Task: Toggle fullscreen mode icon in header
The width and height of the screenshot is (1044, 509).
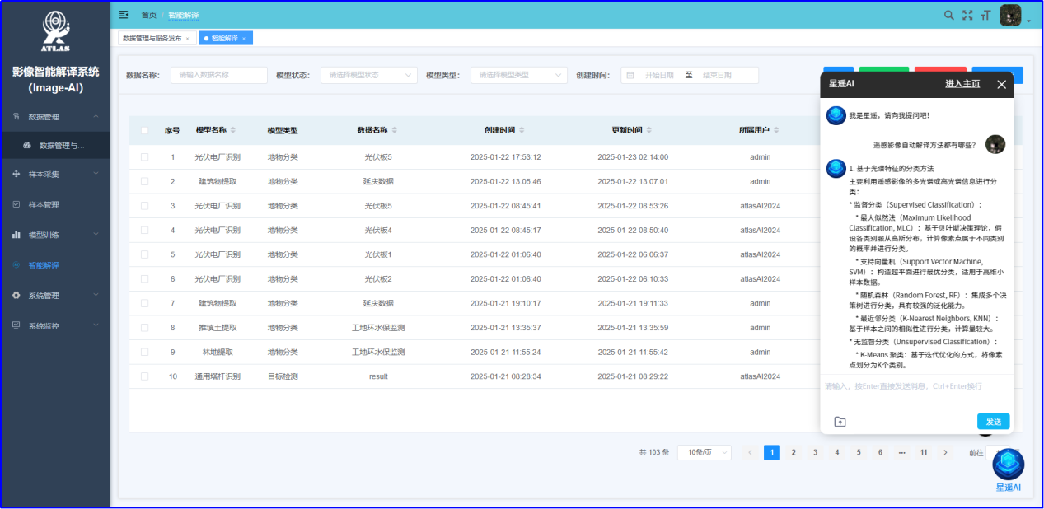Action: pos(967,15)
